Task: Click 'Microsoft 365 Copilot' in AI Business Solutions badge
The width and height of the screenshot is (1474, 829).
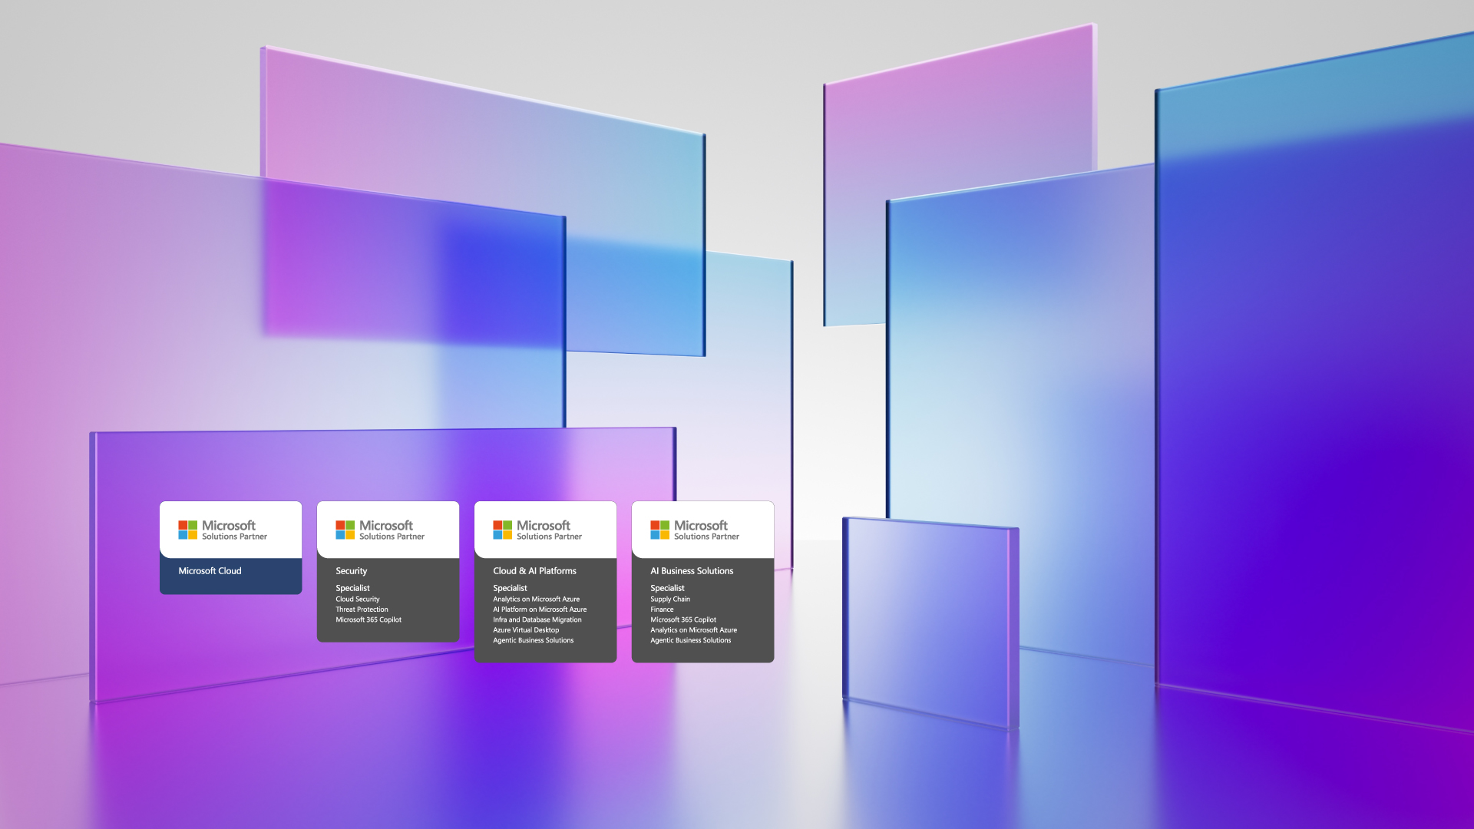Action: pyautogui.click(x=683, y=619)
